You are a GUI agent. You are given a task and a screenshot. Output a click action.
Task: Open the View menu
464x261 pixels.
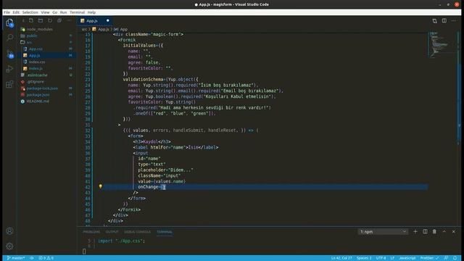[x=45, y=12]
